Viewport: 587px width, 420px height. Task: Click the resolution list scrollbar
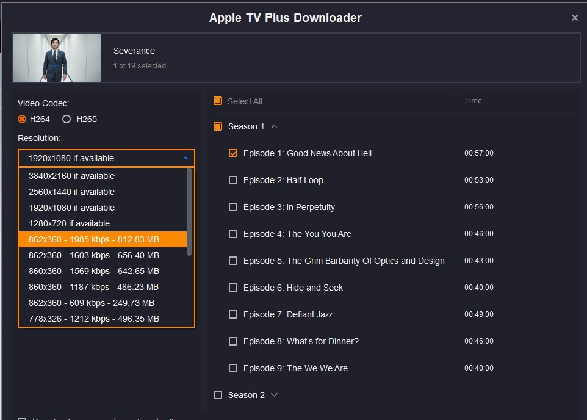click(189, 212)
